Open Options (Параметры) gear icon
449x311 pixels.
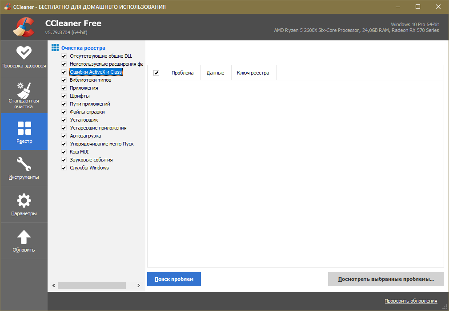click(24, 201)
